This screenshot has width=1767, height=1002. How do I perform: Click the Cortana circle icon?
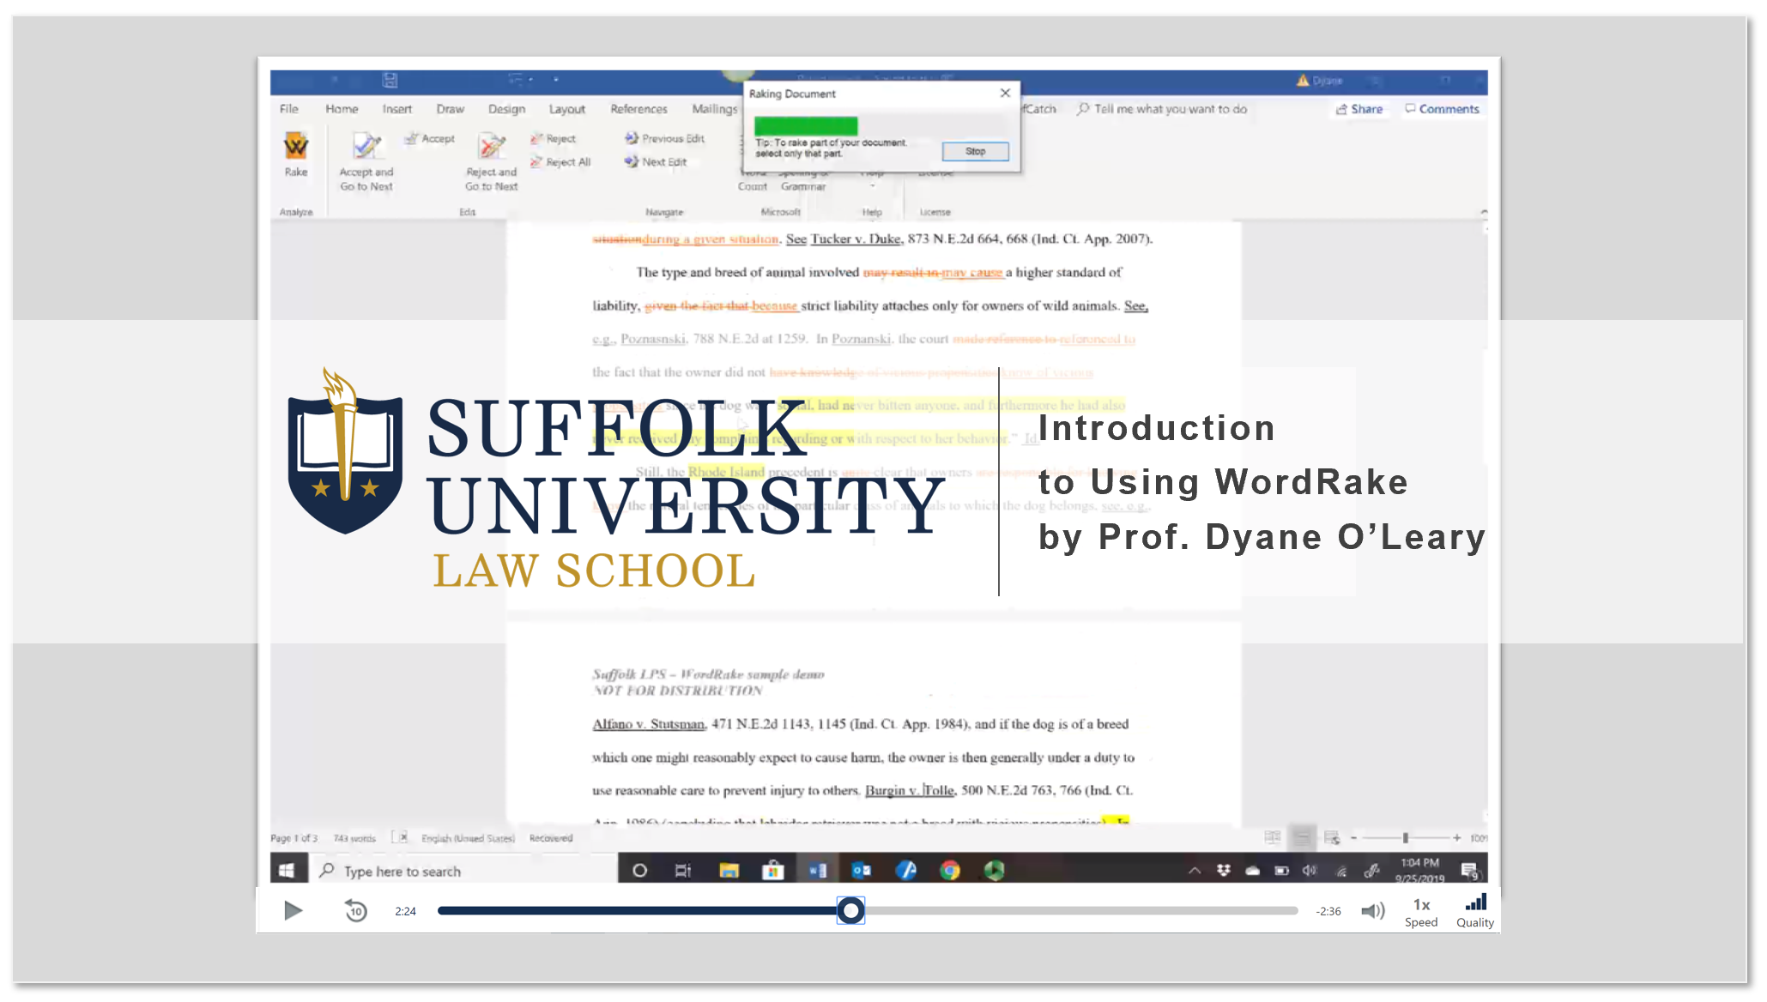639,871
